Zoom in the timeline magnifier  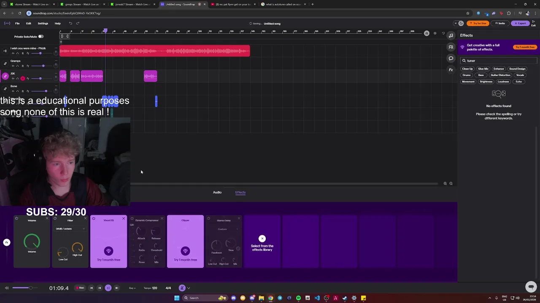tap(445, 183)
